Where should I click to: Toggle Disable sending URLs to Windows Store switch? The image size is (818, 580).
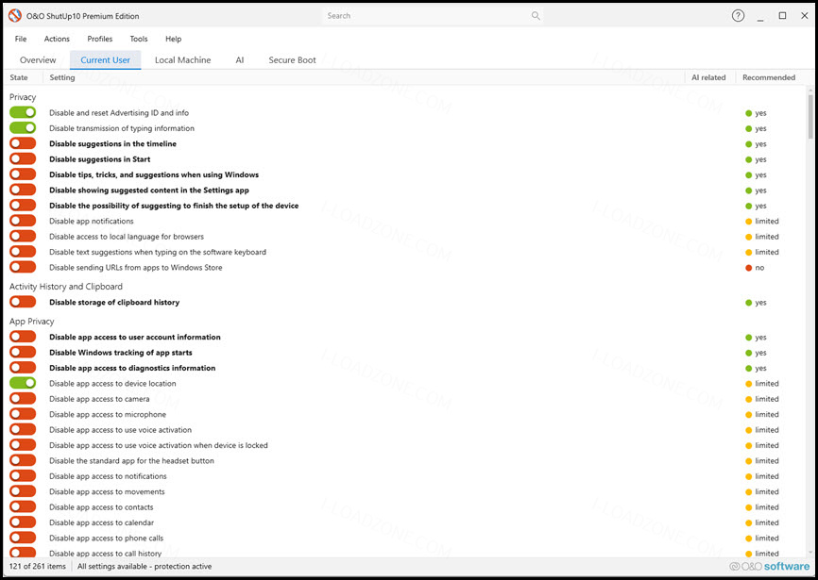[23, 267]
